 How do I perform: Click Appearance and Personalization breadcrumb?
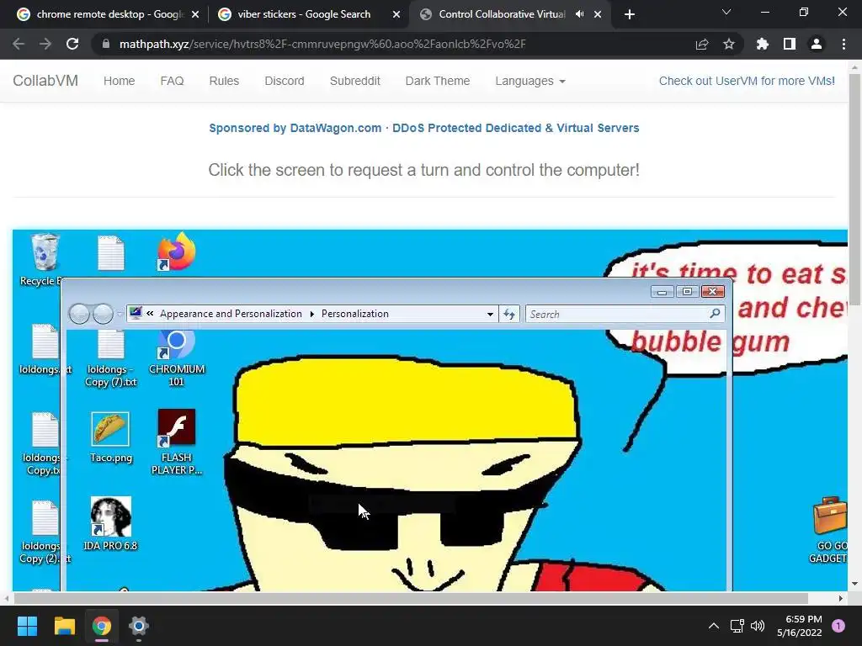[x=231, y=314]
